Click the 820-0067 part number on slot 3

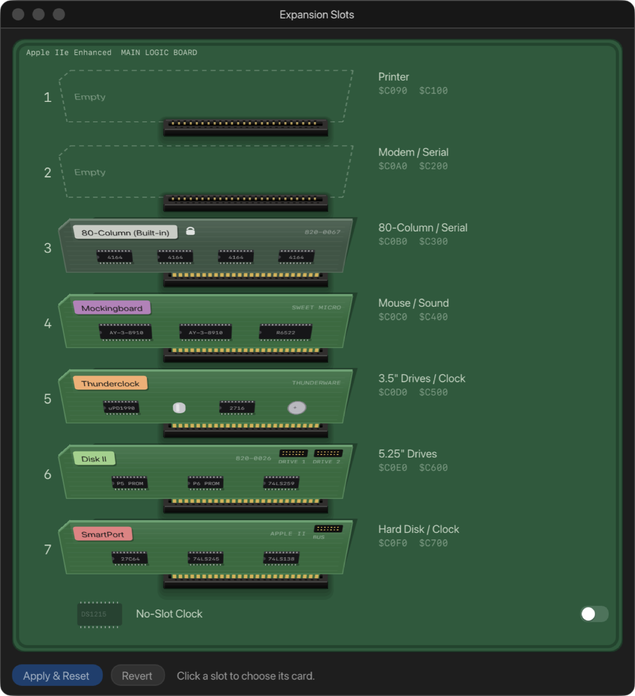323,232
